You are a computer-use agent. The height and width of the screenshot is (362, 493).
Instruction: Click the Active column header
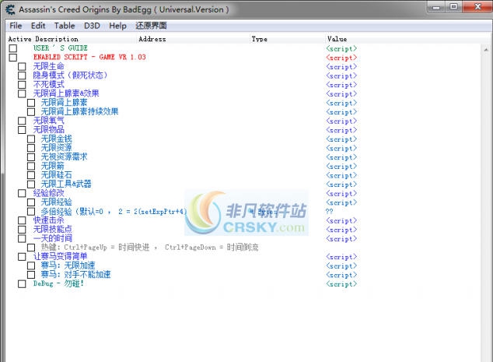point(19,39)
